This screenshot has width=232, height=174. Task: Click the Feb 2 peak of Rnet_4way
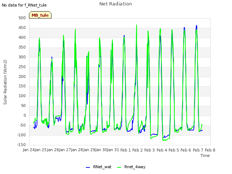point(137,25)
